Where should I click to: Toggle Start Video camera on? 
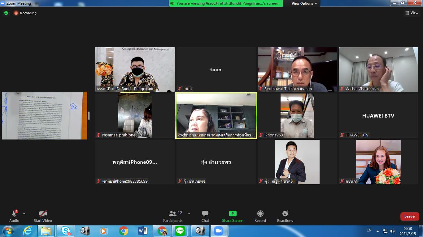point(43,216)
